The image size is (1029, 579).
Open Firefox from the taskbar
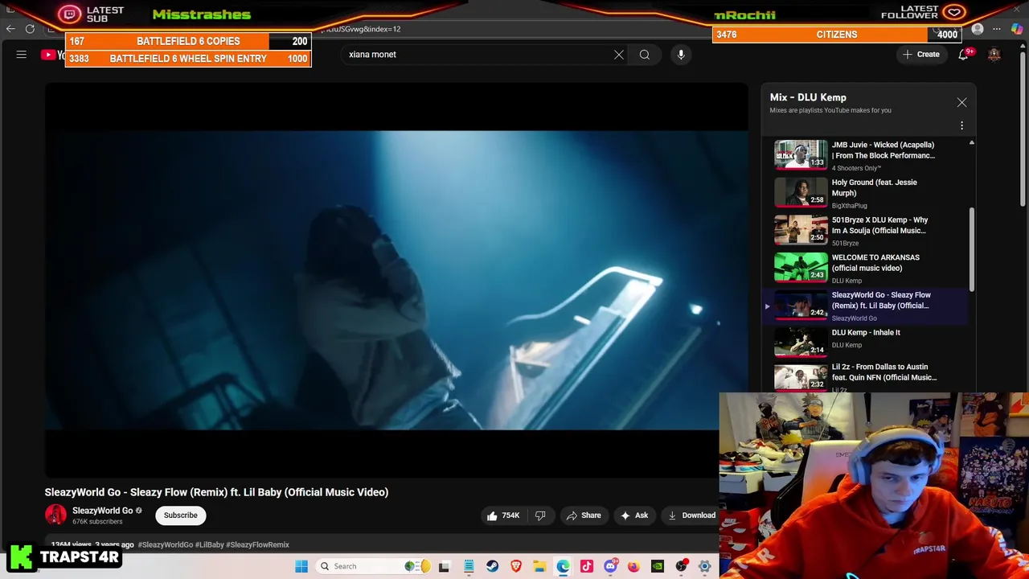click(x=633, y=566)
